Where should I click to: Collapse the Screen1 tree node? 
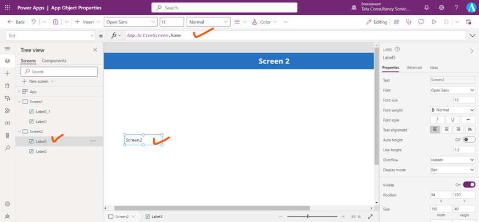(x=19, y=102)
